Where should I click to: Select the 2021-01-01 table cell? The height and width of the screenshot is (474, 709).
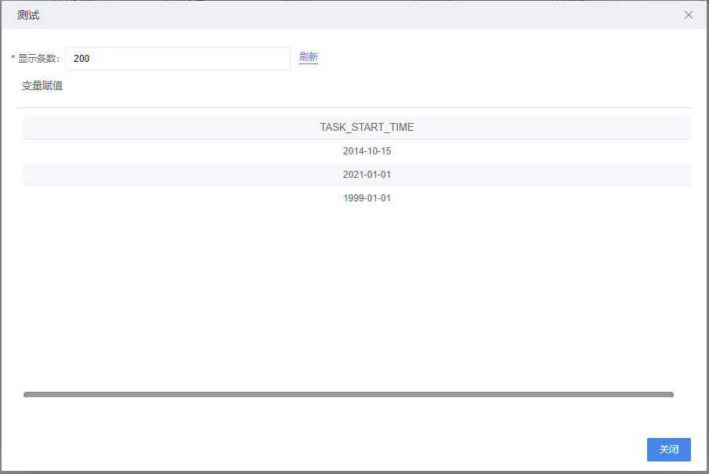tap(357, 175)
